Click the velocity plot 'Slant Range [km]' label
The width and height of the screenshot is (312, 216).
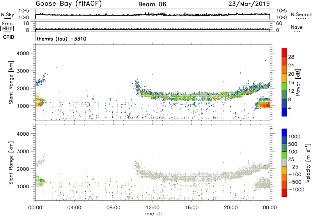pos(11,163)
